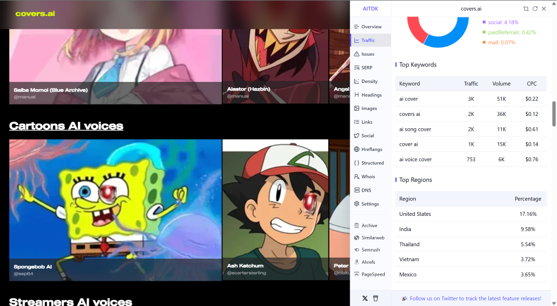Click the Social bird icon
Image resolution: width=557 pixels, height=306 pixels.
(357, 135)
